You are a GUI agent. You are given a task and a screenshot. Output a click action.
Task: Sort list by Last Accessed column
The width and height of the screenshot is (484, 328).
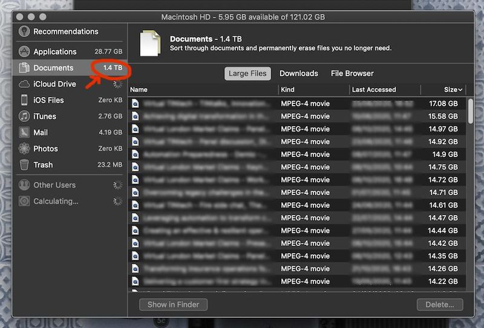point(374,90)
